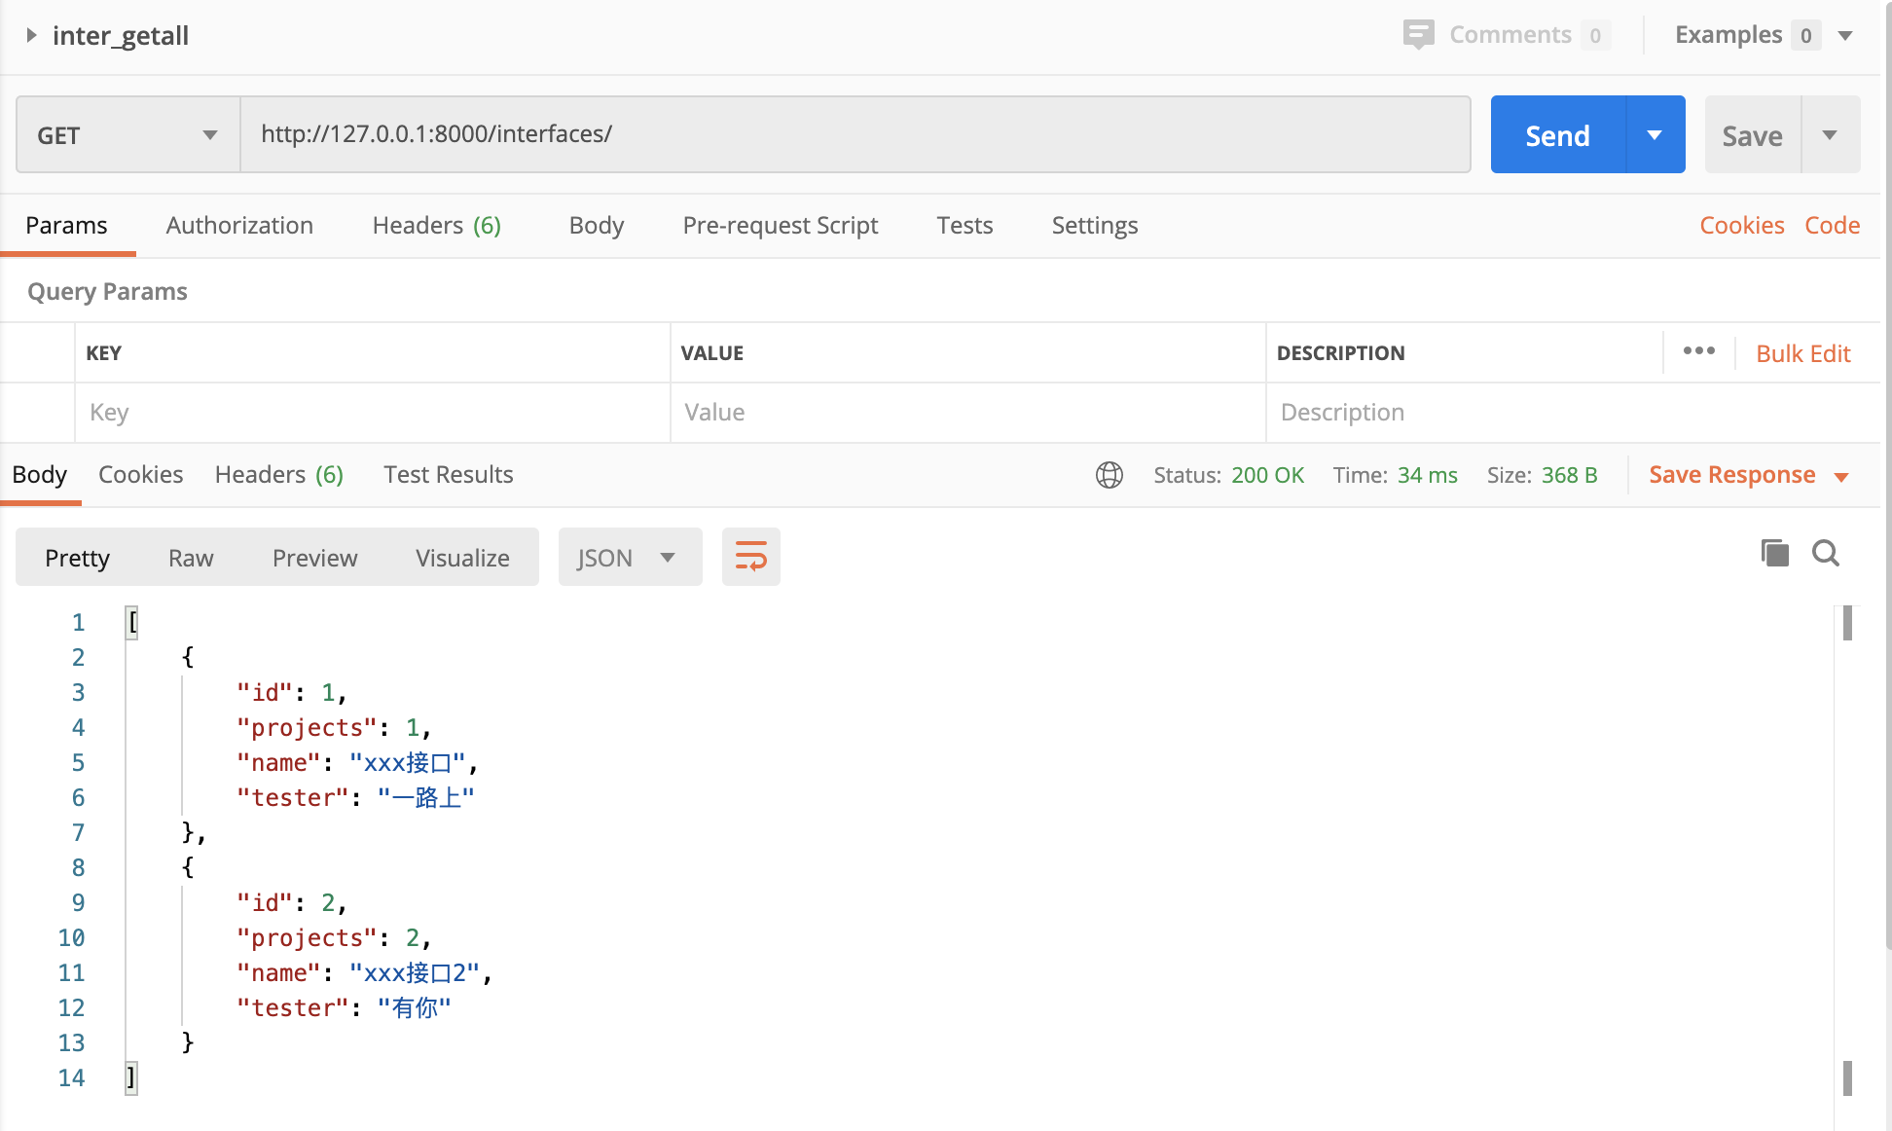This screenshot has width=1892, height=1131.
Task: Switch to the Pre-request Script tab
Action: pos(780,225)
